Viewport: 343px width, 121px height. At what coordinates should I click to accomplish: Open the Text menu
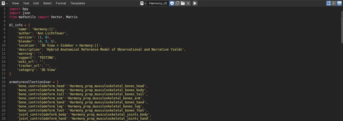coord(26,3)
